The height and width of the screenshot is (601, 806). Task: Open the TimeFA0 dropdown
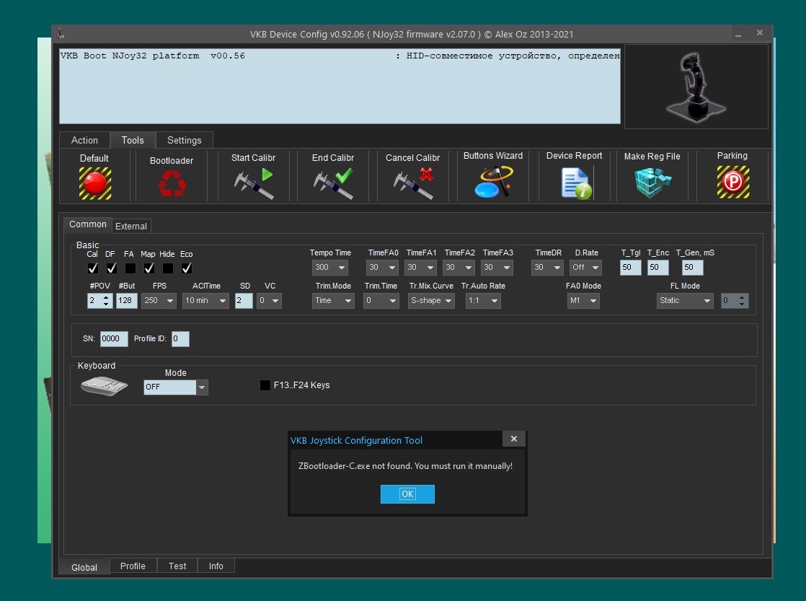[382, 268]
